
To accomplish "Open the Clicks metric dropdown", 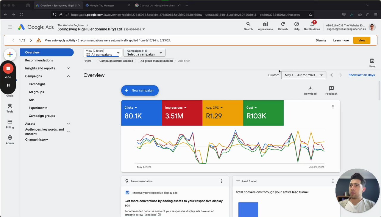I will tap(131, 108).
